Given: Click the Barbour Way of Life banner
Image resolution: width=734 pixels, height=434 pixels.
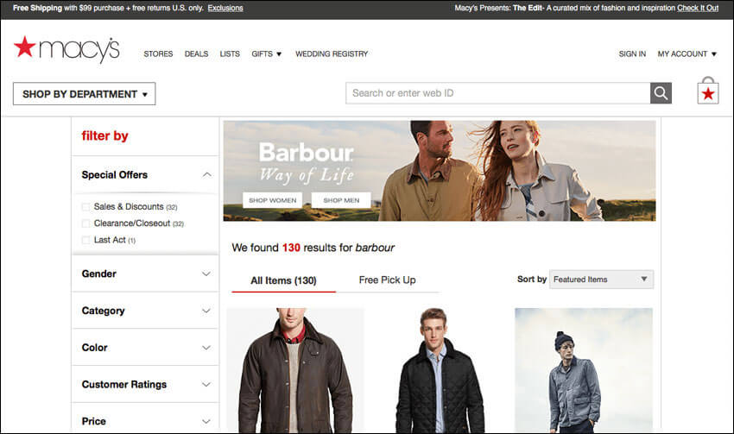Looking at the screenshot, I should (440, 171).
